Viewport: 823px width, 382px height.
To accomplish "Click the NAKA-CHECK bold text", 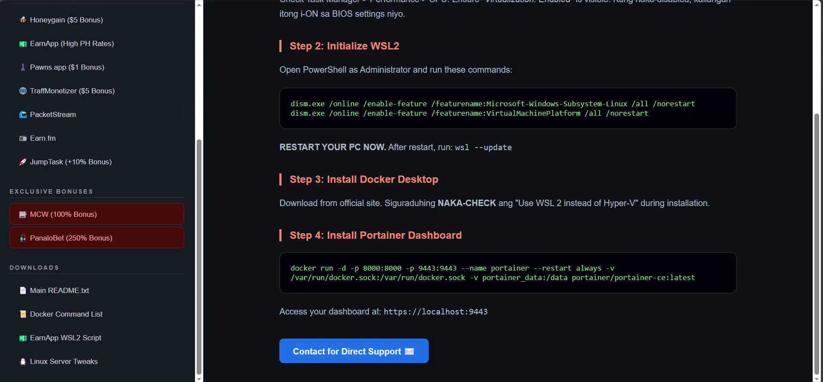I will [x=467, y=203].
